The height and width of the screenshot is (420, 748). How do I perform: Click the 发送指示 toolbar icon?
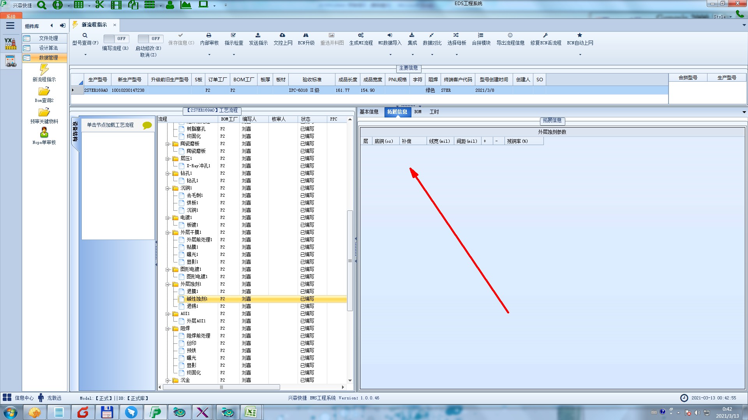(x=258, y=35)
